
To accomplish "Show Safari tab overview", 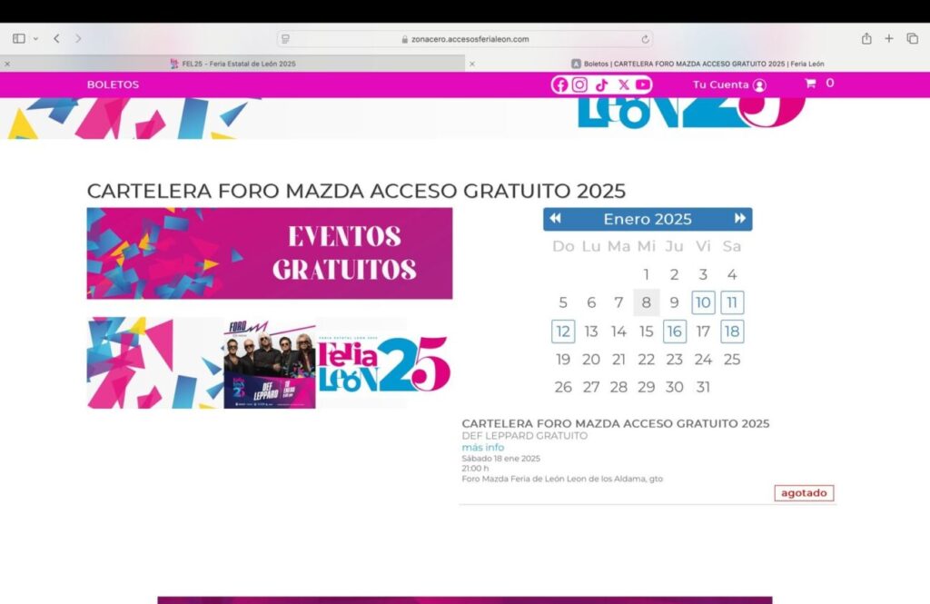I will [x=913, y=38].
